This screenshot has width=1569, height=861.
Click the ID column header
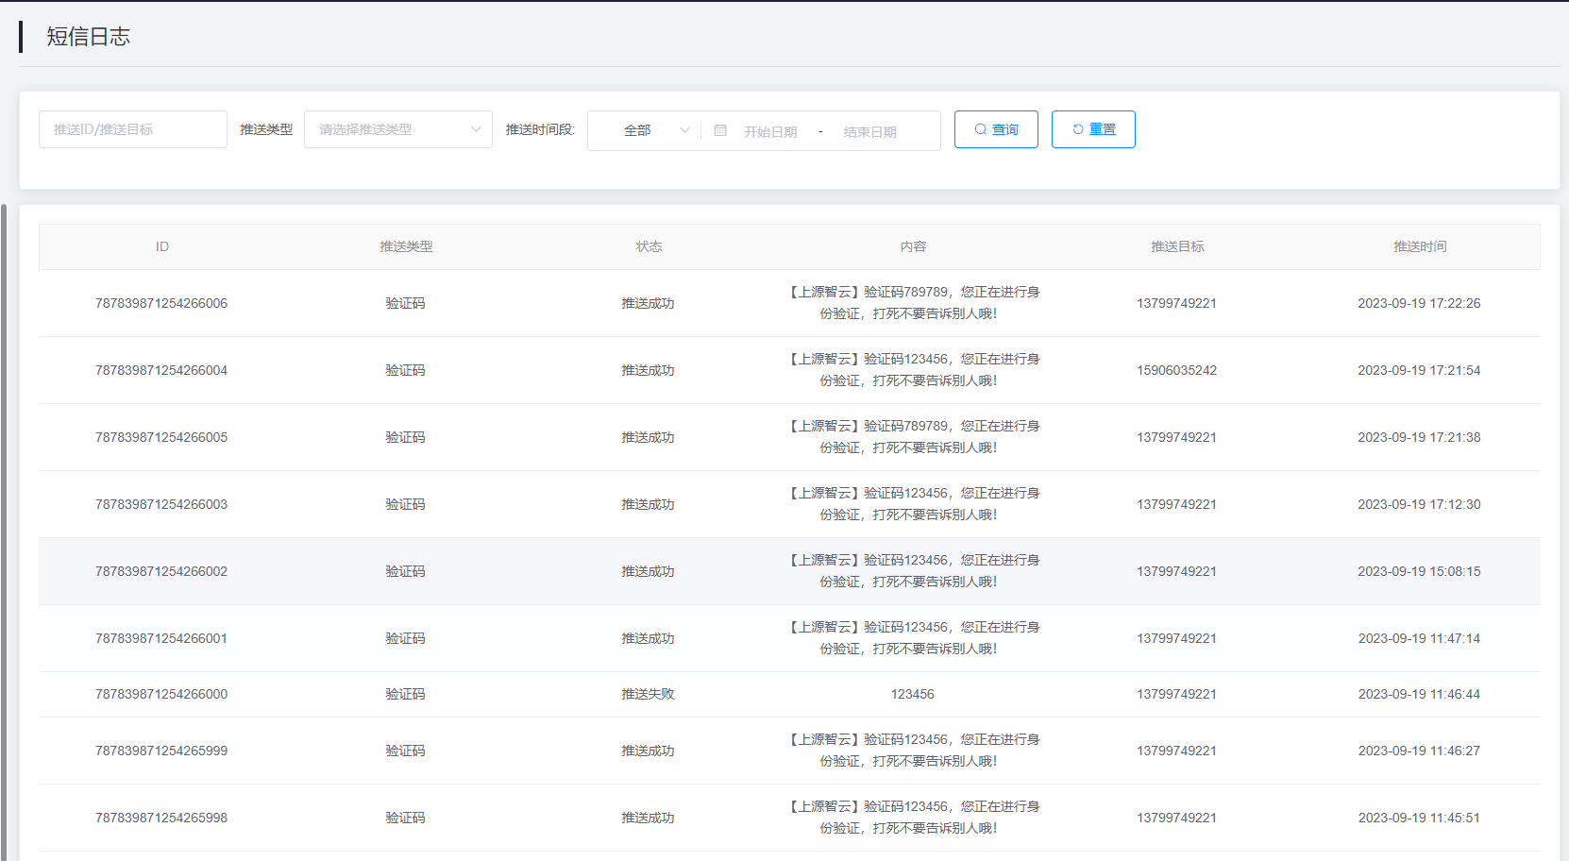(162, 246)
